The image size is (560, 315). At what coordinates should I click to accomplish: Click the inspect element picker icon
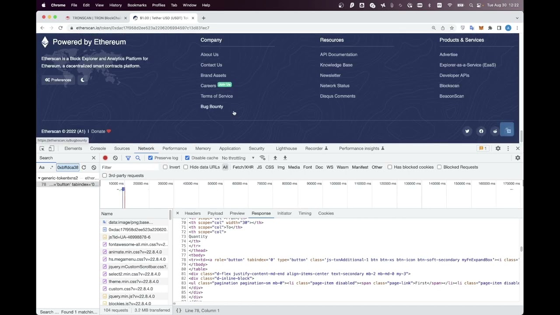[42, 148]
